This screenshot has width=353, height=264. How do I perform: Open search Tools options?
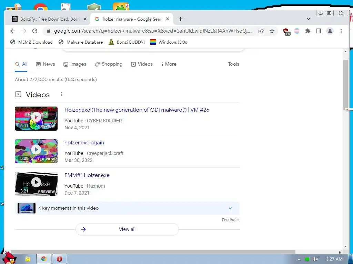233,64
